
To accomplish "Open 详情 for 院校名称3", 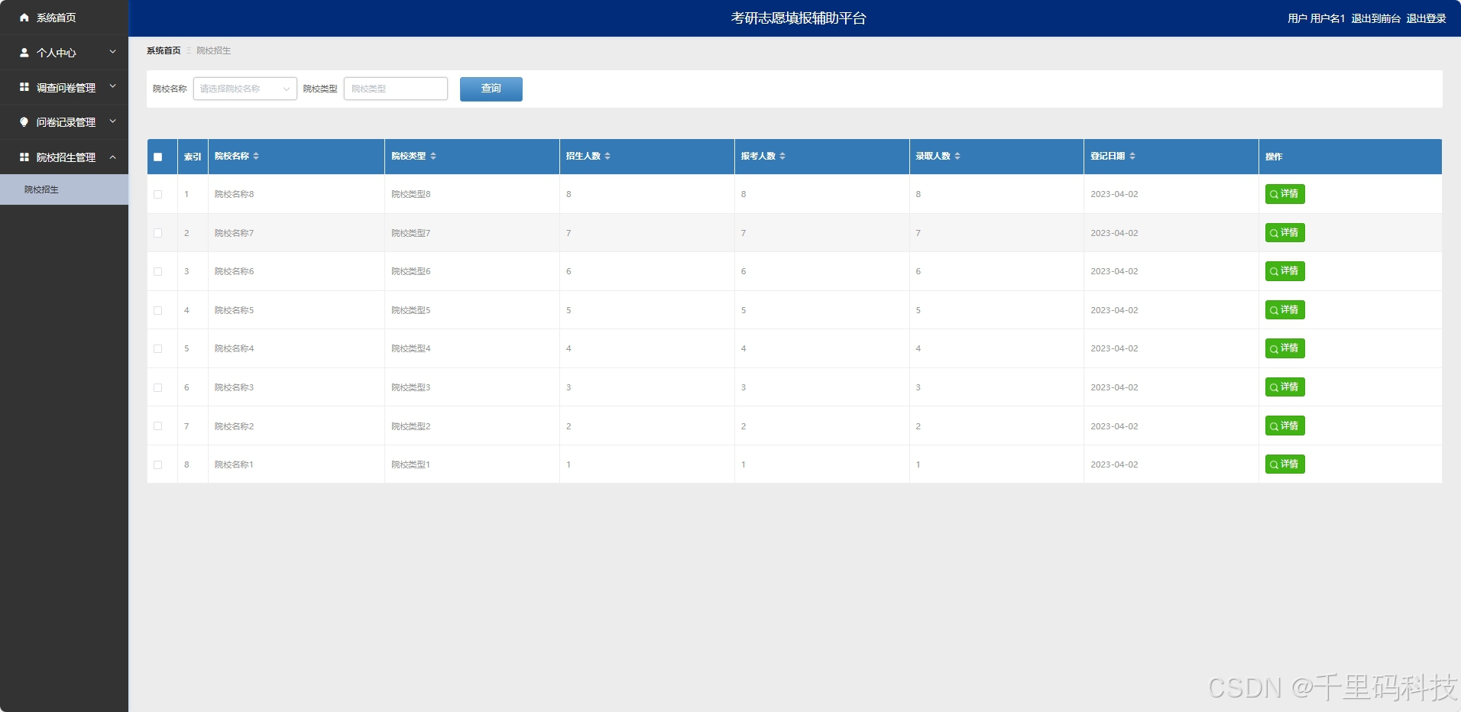I will (1284, 387).
